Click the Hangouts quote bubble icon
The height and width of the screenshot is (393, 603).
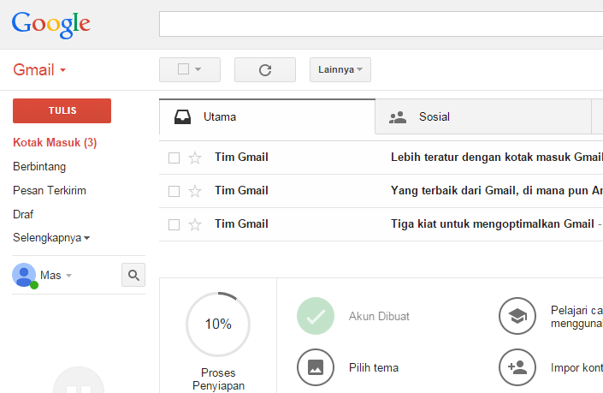point(79,380)
